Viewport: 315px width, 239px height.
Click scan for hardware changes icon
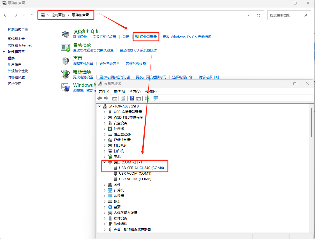pyautogui.click(x=156, y=98)
